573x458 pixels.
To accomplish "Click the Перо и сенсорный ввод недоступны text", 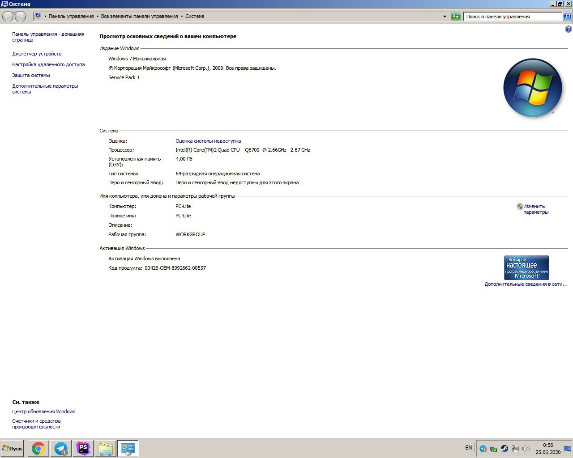I will click(237, 182).
